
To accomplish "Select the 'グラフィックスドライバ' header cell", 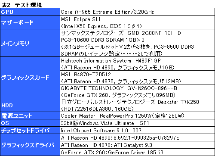I will click(30, 145).
